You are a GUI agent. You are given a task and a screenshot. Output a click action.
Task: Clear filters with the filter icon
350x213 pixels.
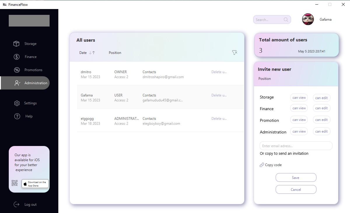(235, 53)
